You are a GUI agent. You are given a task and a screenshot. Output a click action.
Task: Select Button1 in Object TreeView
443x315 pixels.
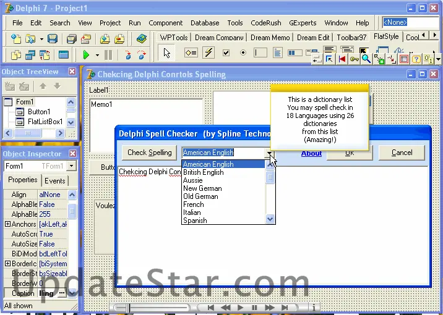point(39,112)
